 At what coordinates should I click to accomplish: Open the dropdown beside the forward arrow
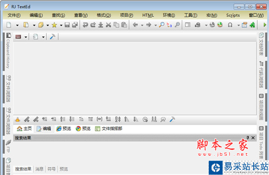156,25
